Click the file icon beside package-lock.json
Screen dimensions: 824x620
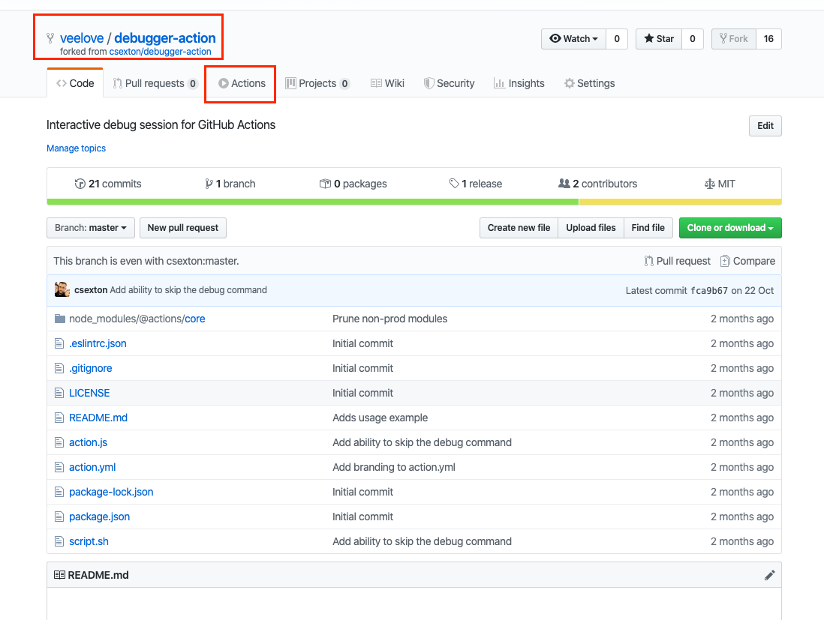59,492
